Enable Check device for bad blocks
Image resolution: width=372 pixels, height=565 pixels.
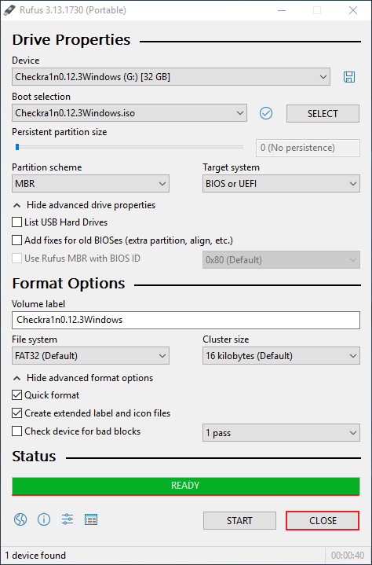tap(17, 431)
